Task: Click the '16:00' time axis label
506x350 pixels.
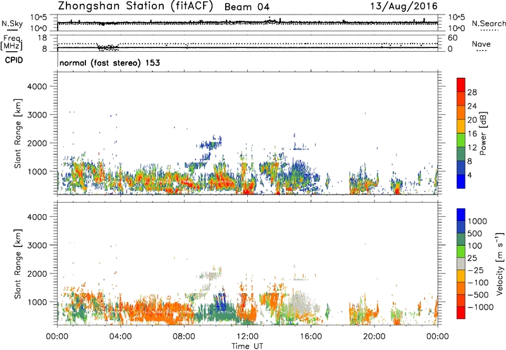Action: point(311,337)
